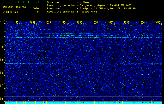Select the 1632 time marker
The width and height of the screenshot is (164, 104).
pos(32,23)
